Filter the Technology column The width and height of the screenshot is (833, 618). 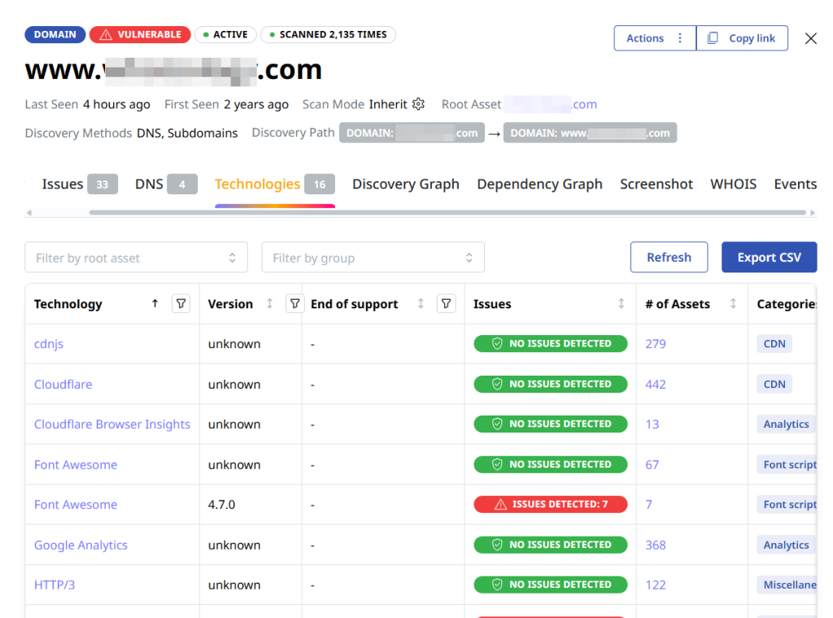tap(181, 303)
